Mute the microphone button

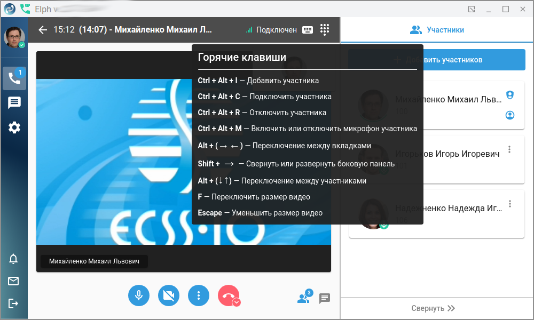point(139,295)
